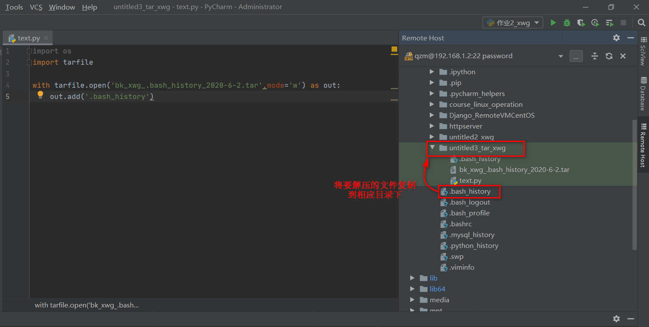Select the text.py editor tab
This screenshot has width=649, height=327.
[x=29, y=38]
